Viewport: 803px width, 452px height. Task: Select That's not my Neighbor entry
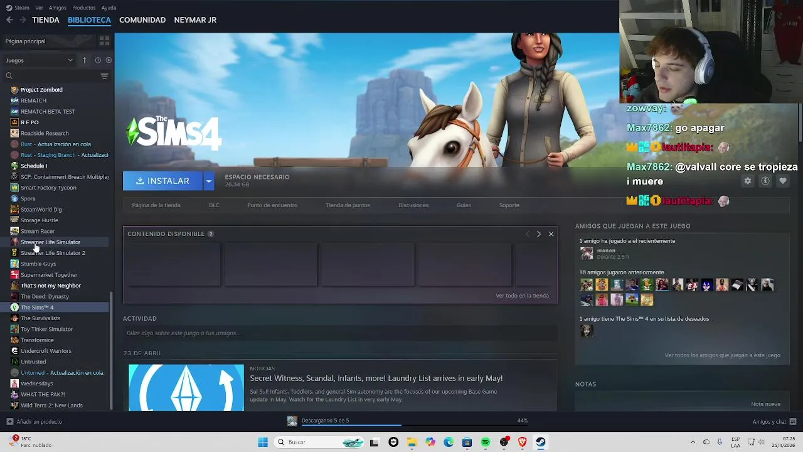pos(51,286)
